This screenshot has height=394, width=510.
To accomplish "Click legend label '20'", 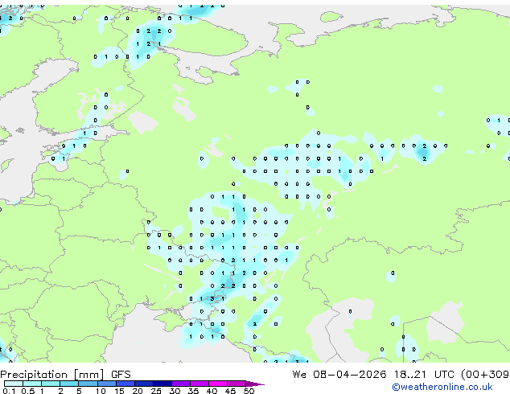I will pyautogui.click(x=138, y=391).
